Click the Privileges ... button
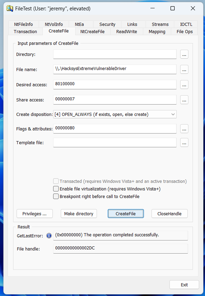 (35, 214)
